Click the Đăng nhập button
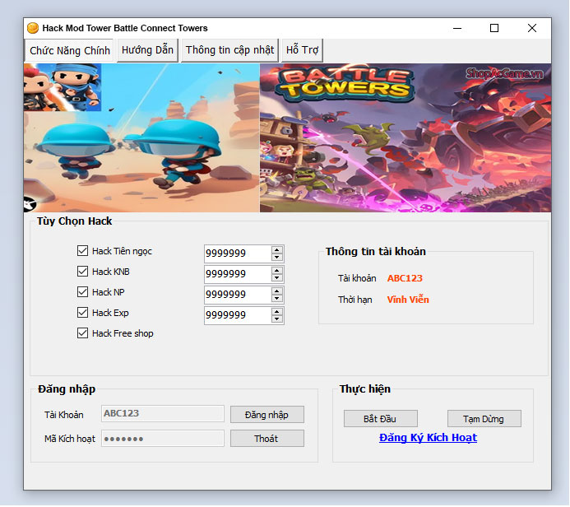Viewport: 570px width, 507px height. click(267, 415)
